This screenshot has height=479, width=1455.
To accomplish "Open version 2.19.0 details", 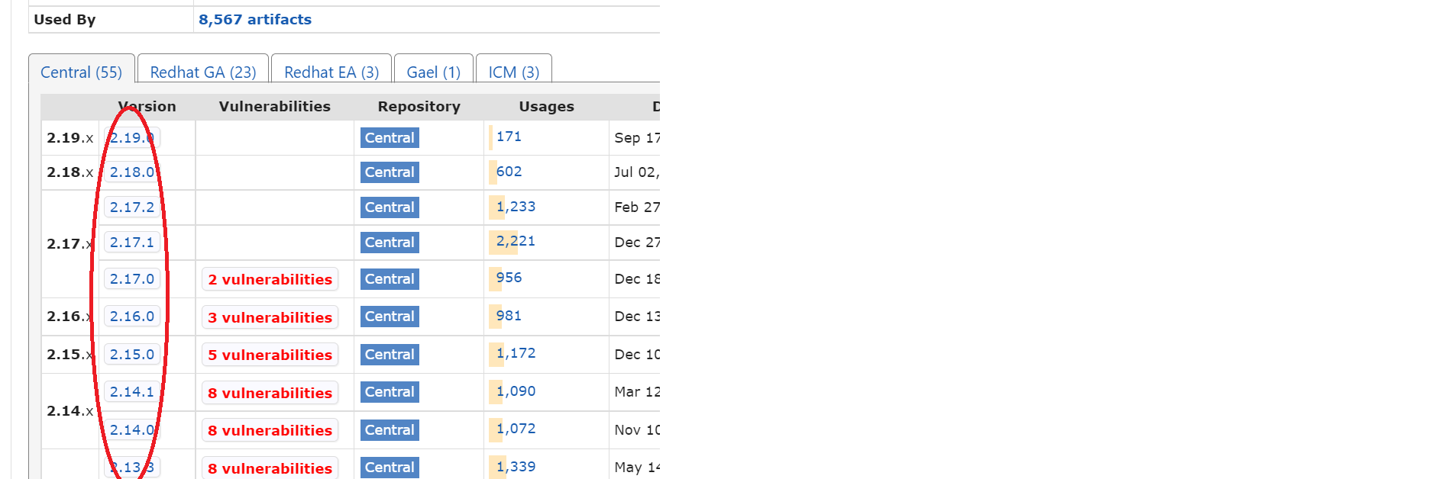I will tap(131, 137).
